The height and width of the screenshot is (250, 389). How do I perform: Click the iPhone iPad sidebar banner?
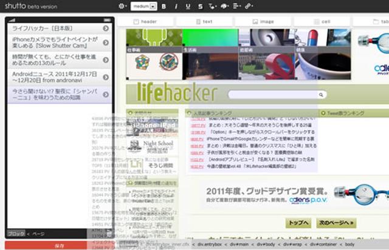point(153,128)
